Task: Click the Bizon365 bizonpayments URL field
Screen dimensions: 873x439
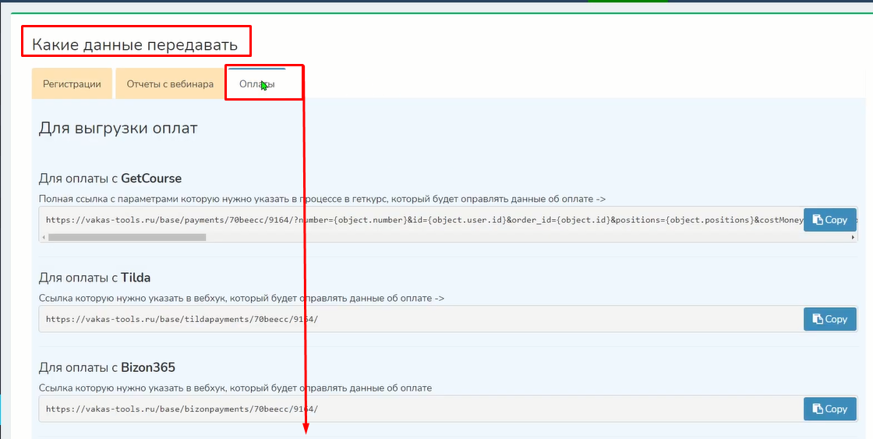Action: point(421,409)
